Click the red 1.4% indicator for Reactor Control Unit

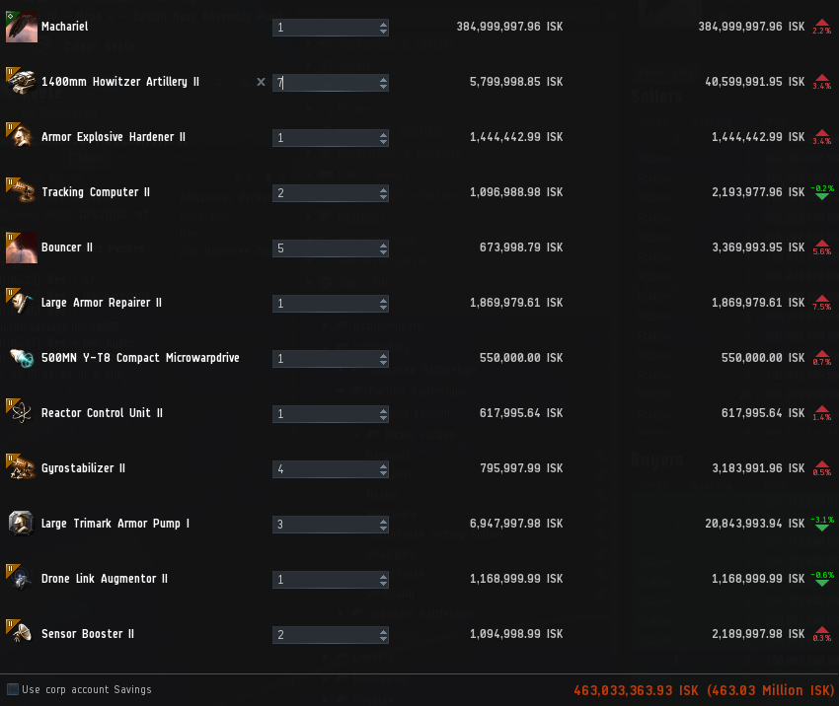click(x=822, y=413)
